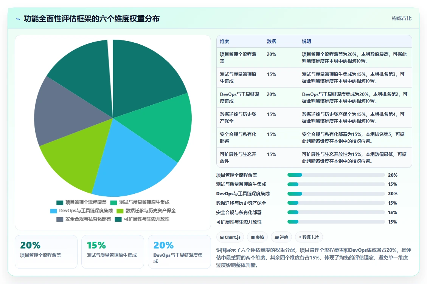Screen dimensions: 427x284
Task: Click 安全合规与私有化部署 legend label text
Action: point(88,219)
